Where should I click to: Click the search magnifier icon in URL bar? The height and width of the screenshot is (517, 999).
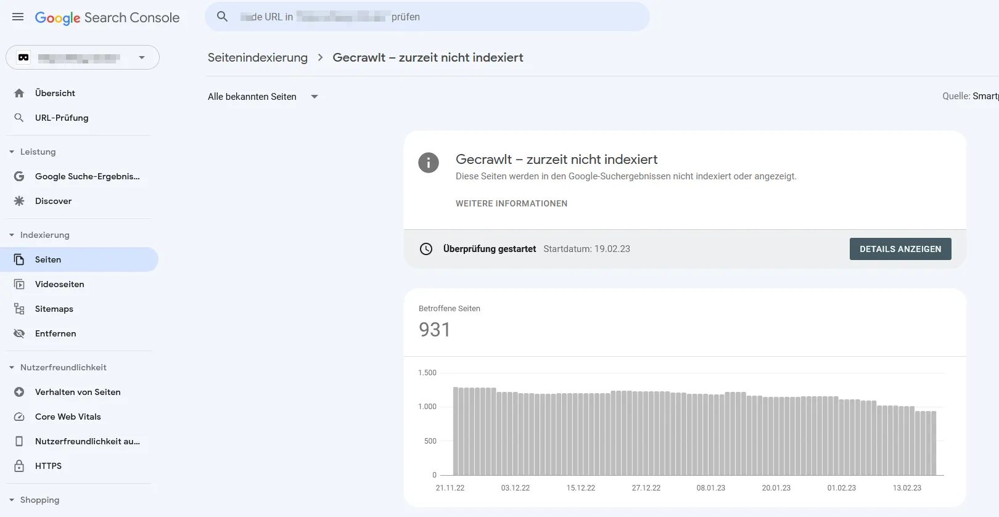click(223, 17)
